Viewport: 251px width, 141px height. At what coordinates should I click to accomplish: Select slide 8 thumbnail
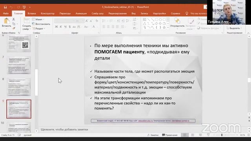coord(19,87)
